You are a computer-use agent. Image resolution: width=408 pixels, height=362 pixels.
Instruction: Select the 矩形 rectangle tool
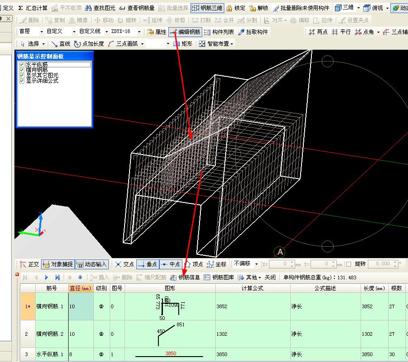[x=183, y=43]
